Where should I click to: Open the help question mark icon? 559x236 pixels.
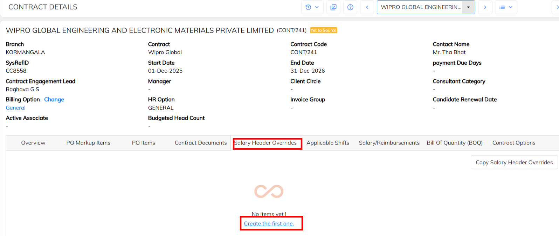pos(350,7)
